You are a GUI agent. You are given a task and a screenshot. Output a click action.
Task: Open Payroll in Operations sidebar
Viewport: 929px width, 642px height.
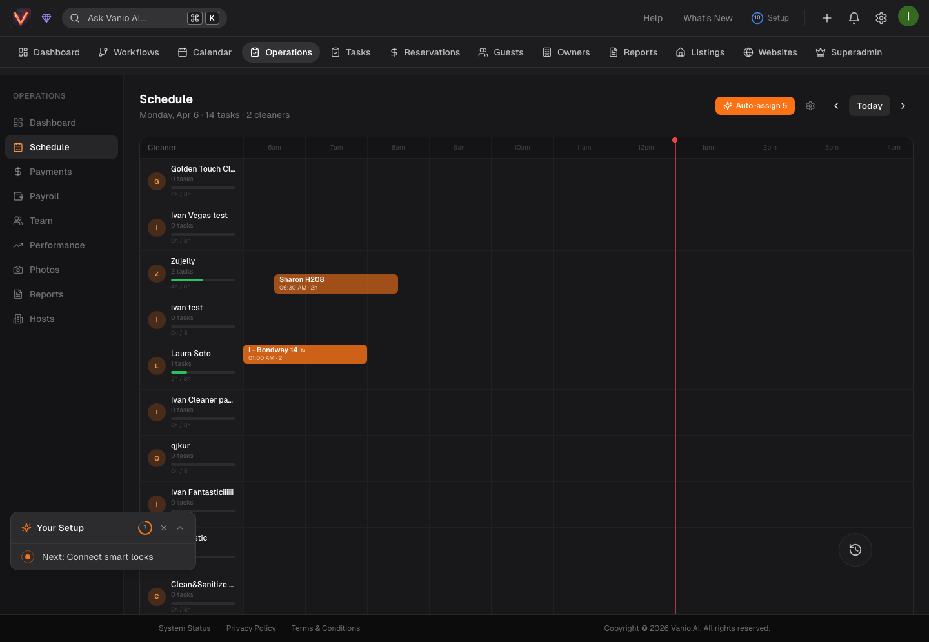[44, 196]
